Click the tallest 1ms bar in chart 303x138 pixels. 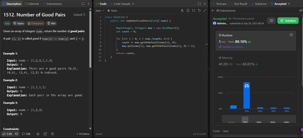pos(247,95)
